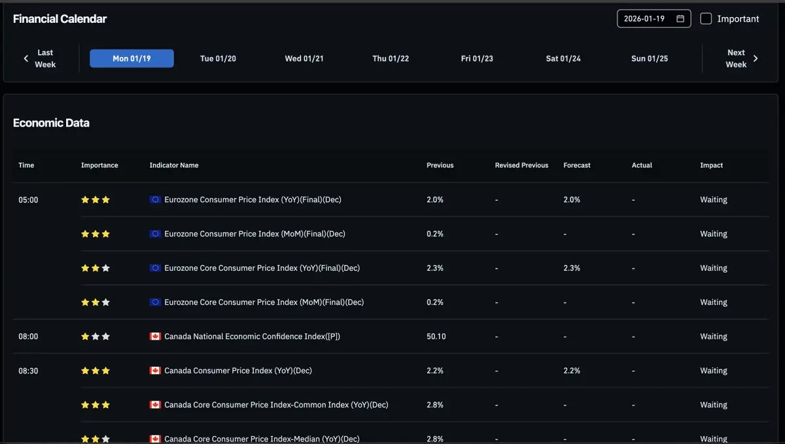The image size is (785, 444).
Task: Click the 08:00 time cell
Action: coord(28,336)
